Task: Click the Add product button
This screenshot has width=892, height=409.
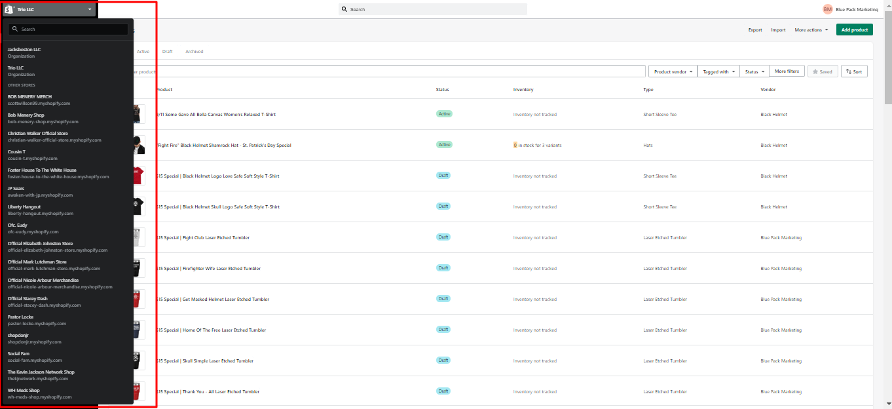Action: 854,29
